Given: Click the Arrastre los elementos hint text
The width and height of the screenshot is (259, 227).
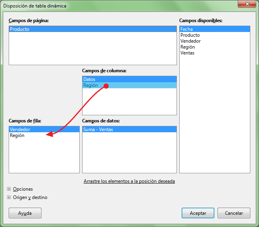Looking at the screenshot, I should (x=129, y=181).
